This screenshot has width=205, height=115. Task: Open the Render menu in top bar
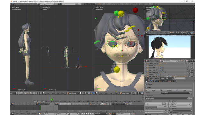pos(22,4)
